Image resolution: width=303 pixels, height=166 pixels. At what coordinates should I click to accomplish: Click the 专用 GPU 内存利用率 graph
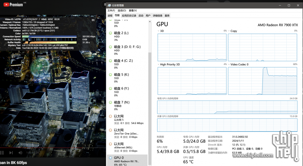[x=227, y=107]
